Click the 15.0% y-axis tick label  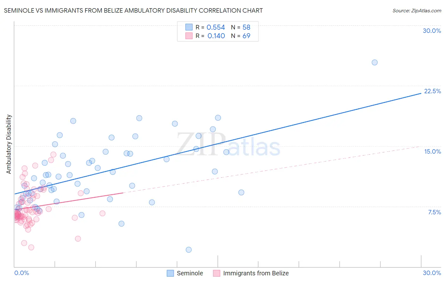432,151
